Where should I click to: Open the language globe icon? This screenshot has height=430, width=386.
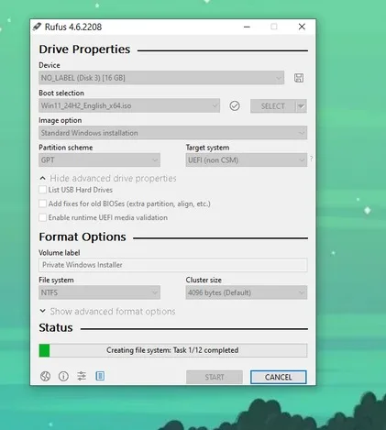click(x=45, y=376)
